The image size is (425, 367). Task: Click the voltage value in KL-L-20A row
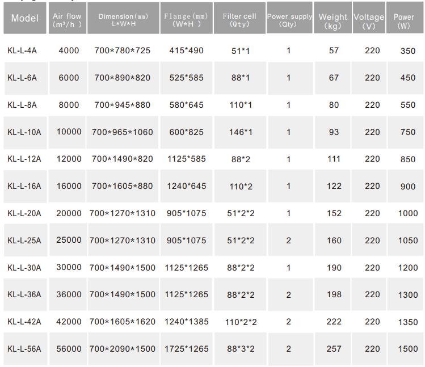pyautogui.click(x=372, y=213)
